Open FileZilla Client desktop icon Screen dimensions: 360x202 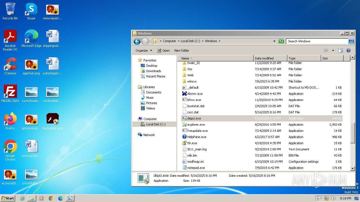tap(10, 94)
